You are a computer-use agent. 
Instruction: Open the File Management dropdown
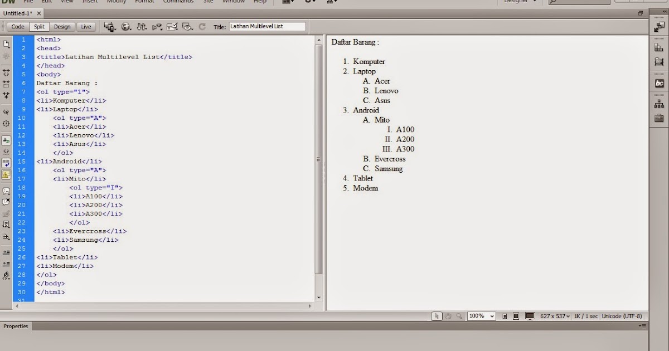[142, 26]
